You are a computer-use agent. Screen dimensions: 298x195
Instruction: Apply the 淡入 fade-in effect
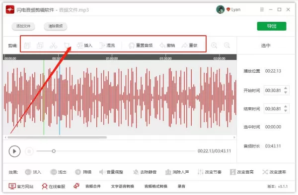33,172
